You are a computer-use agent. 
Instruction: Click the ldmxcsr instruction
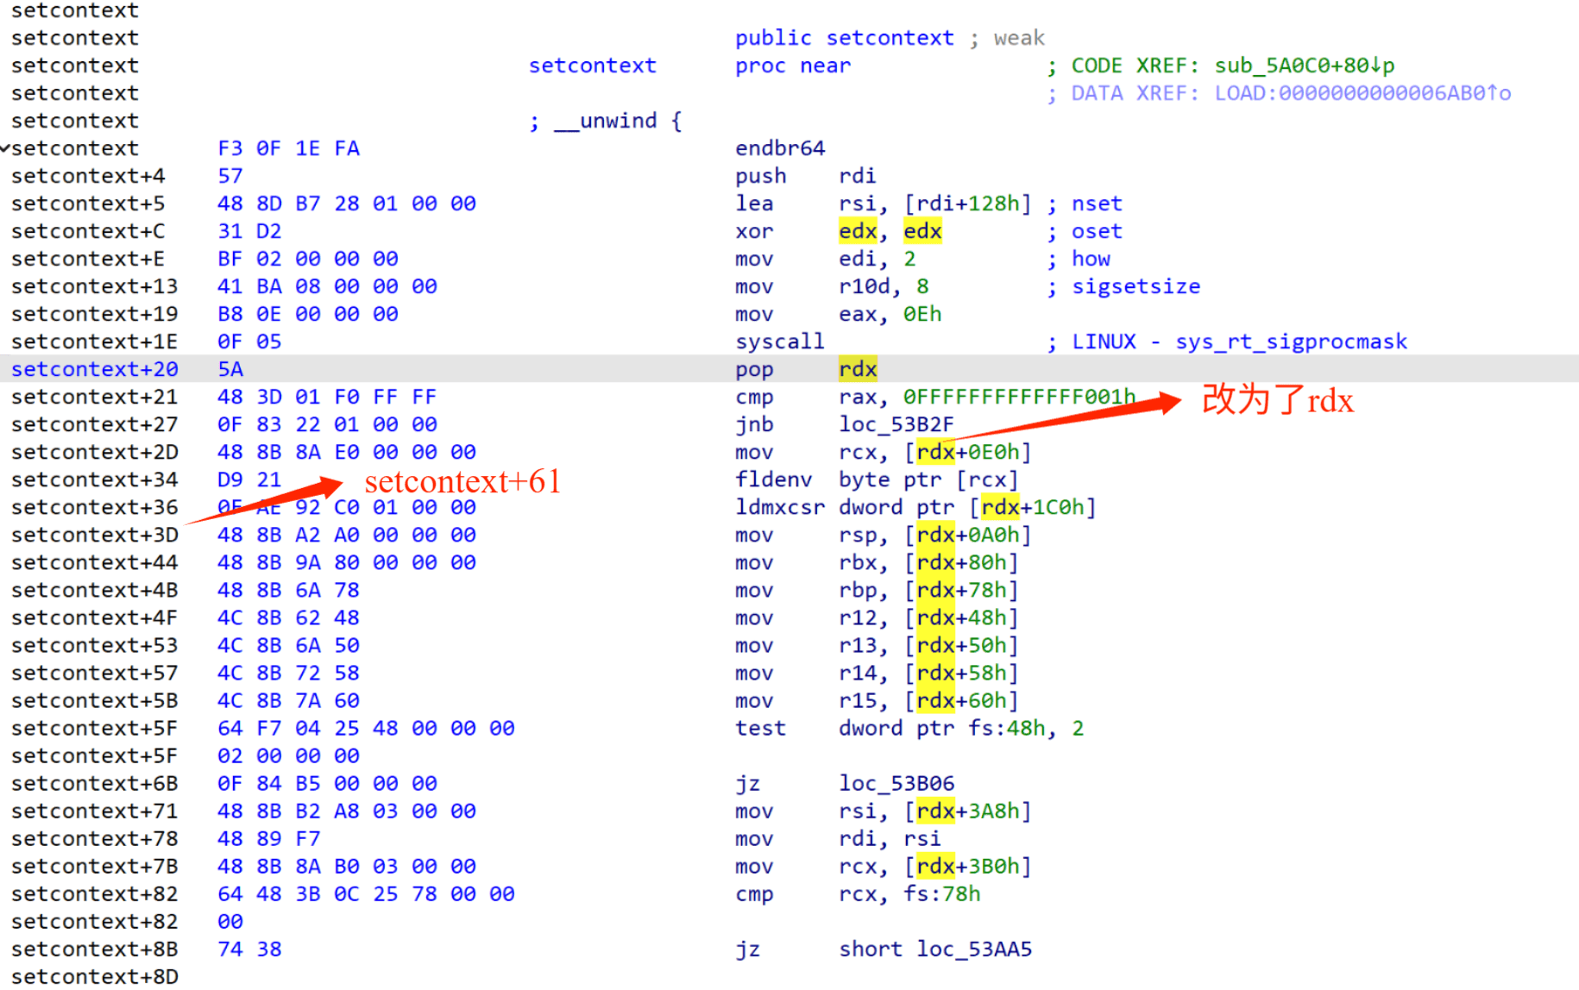pos(780,507)
